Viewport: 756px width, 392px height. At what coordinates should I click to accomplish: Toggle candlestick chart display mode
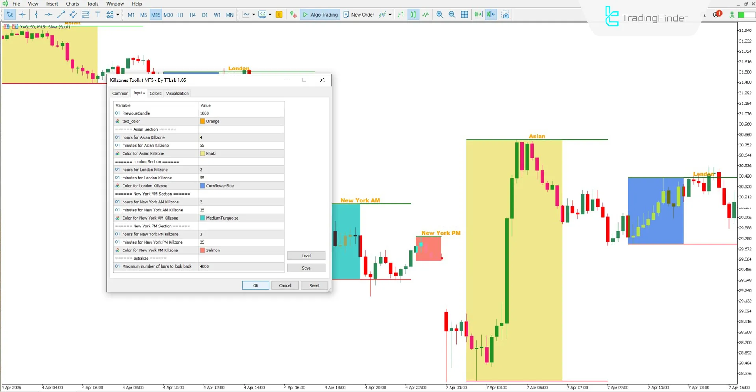point(413,15)
